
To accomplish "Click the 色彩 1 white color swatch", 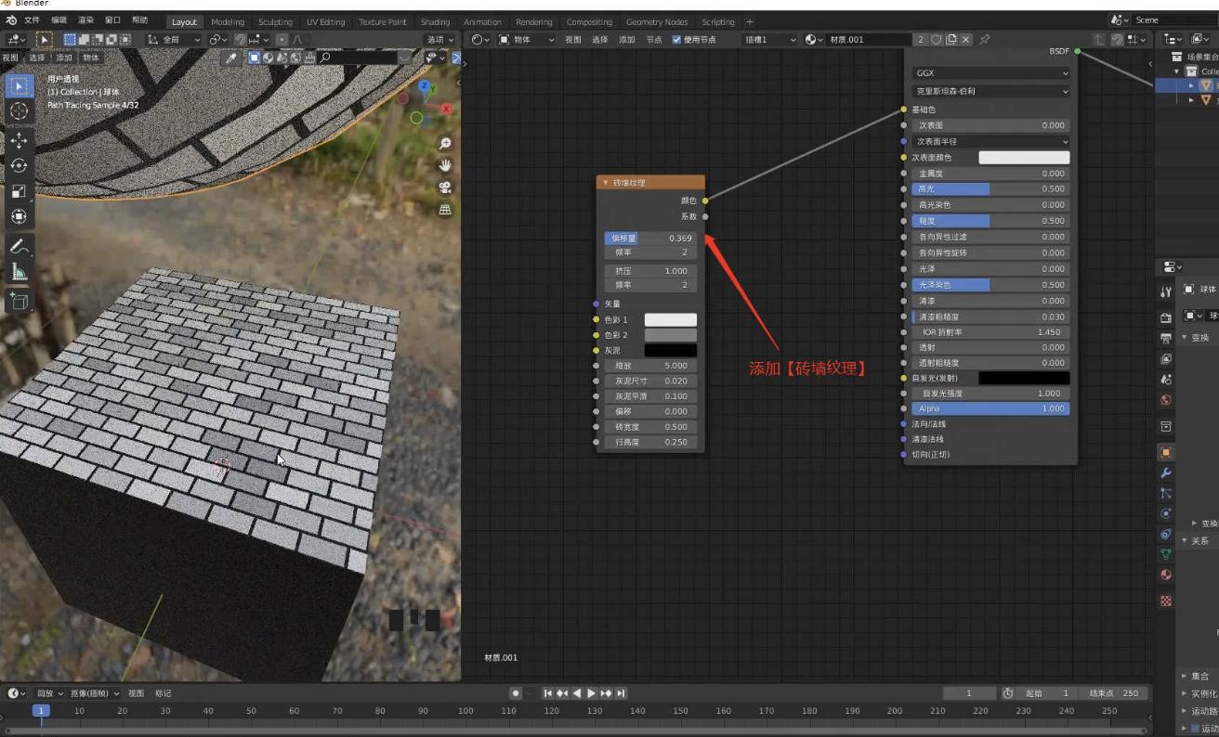I will click(x=670, y=319).
